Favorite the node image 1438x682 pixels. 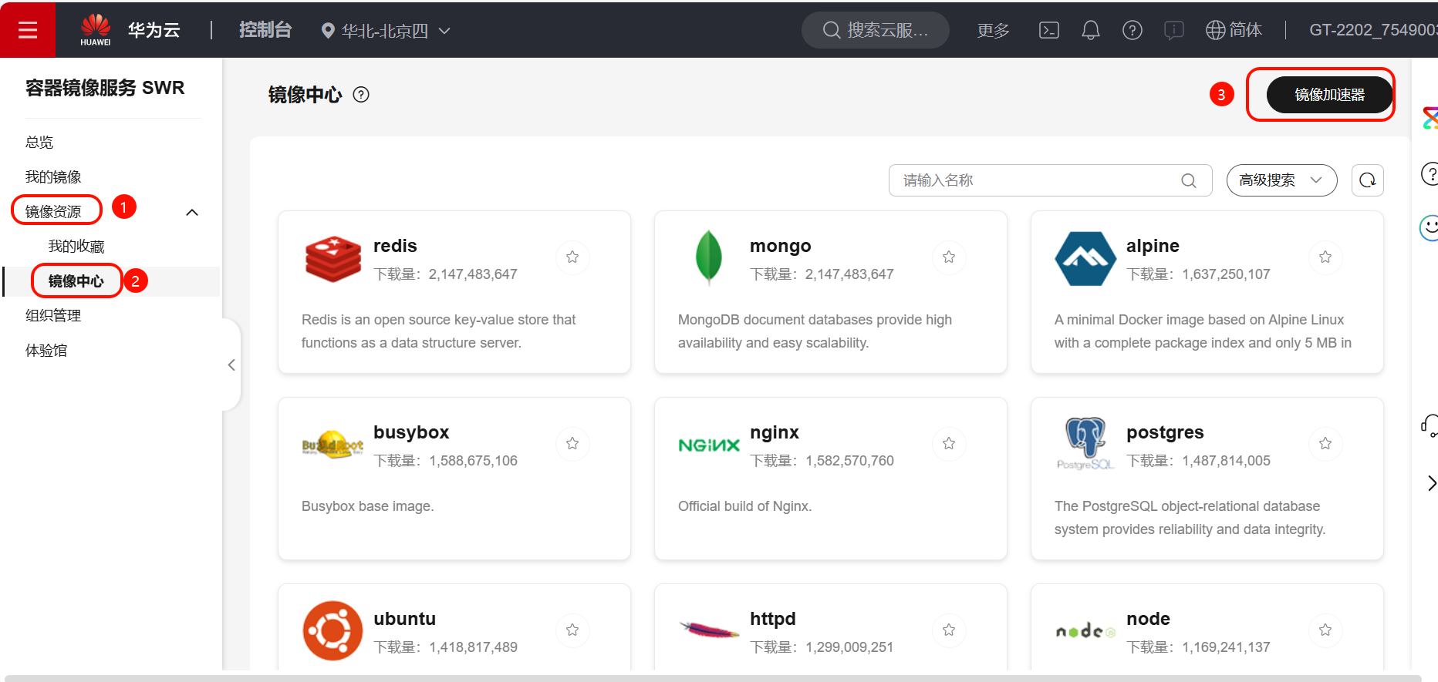[x=1325, y=630]
